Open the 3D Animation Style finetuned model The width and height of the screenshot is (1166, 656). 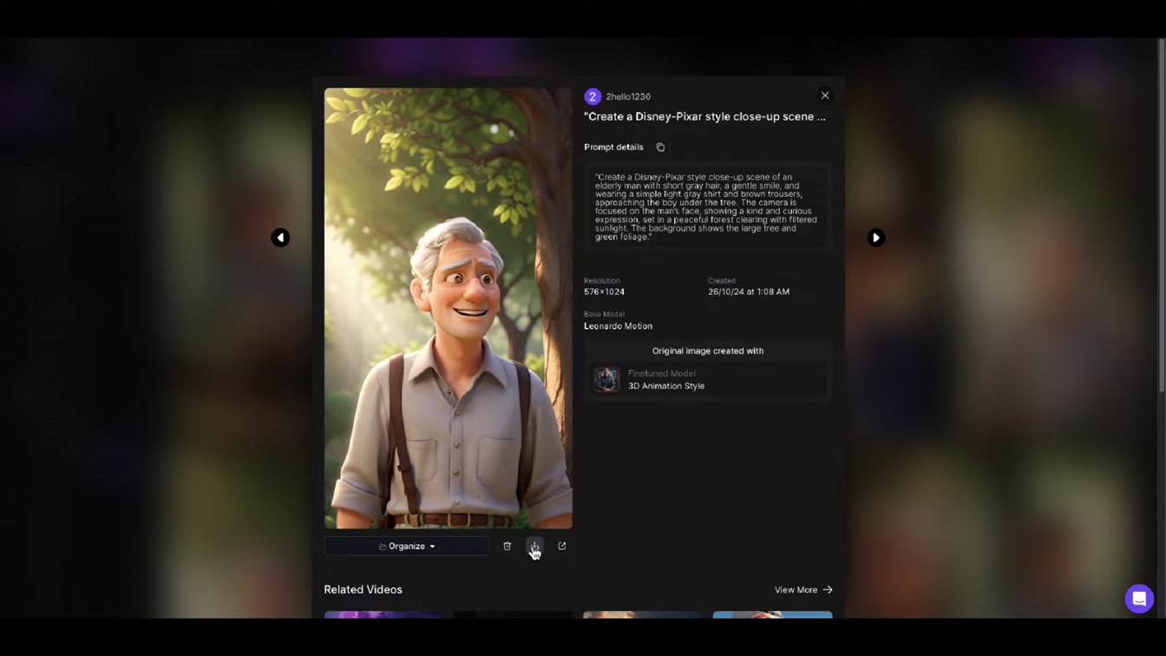point(708,380)
